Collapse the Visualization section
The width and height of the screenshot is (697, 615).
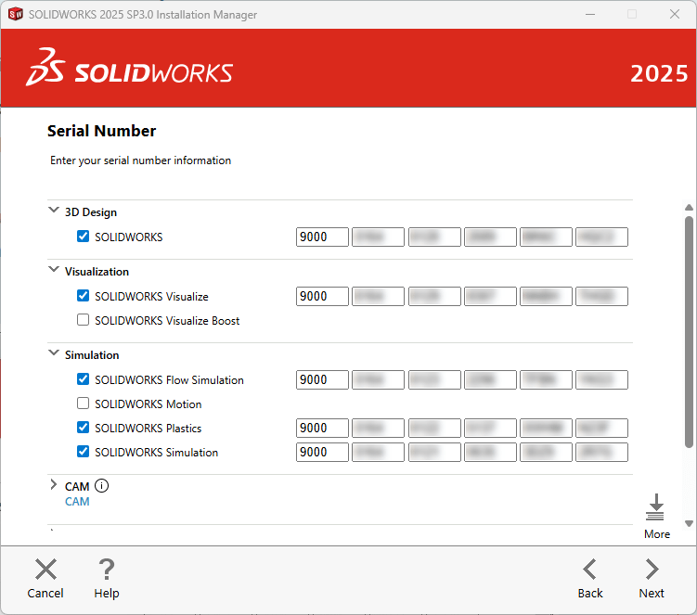[54, 269]
